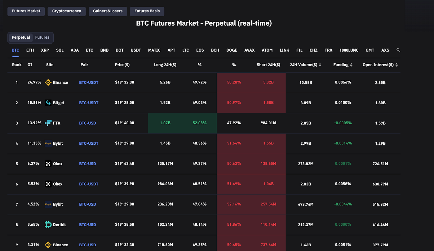434x251 pixels.
Task: Click the search magnifier icon in coin tabs
Action: click(x=398, y=50)
